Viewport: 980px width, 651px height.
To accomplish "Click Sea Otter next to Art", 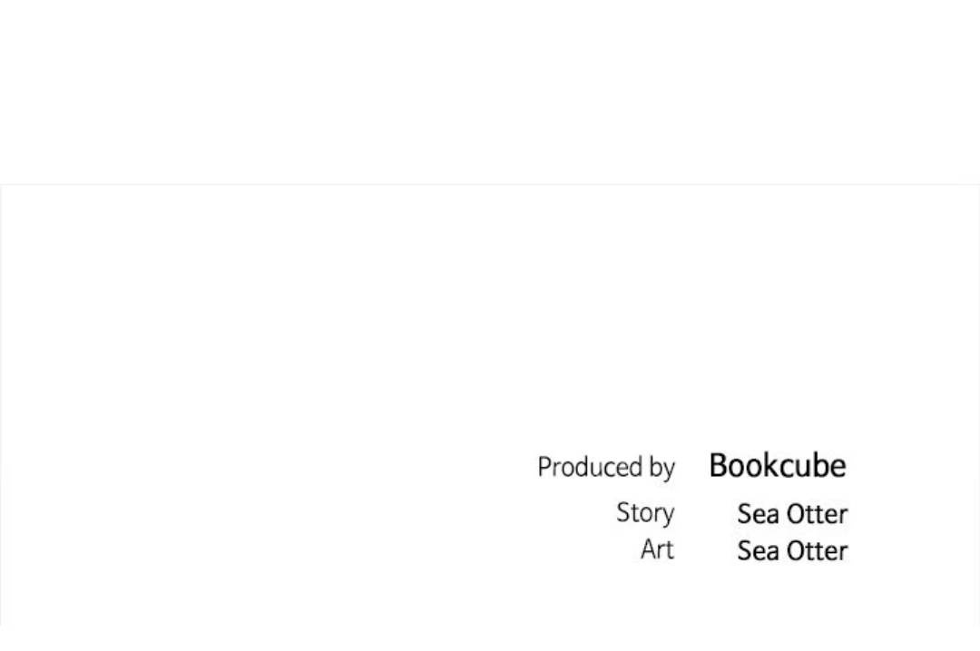I will click(791, 551).
